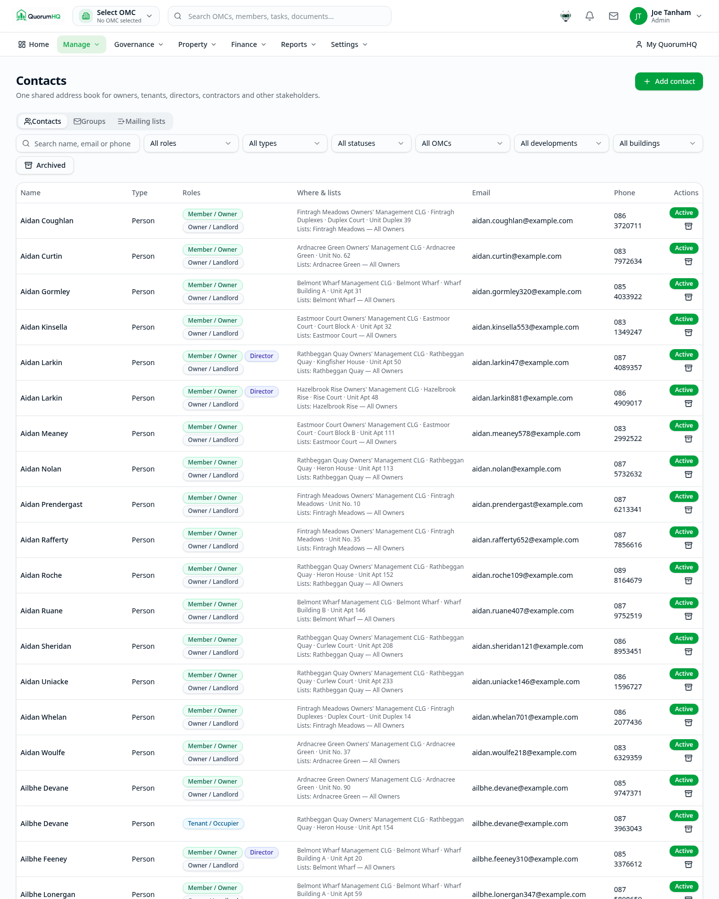Click Active status for Ailbhe Devane tenant
Screen dimensions: 719x899
coord(684,816)
